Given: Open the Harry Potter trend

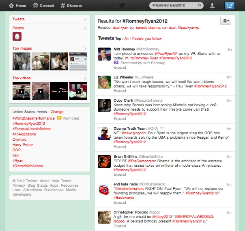Looking at the screenshot, I should coord(23,145).
